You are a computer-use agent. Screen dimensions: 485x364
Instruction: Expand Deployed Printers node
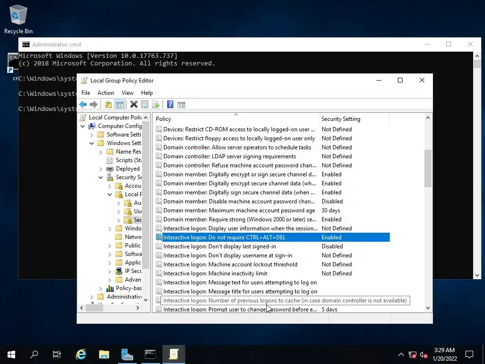(x=100, y=169)
